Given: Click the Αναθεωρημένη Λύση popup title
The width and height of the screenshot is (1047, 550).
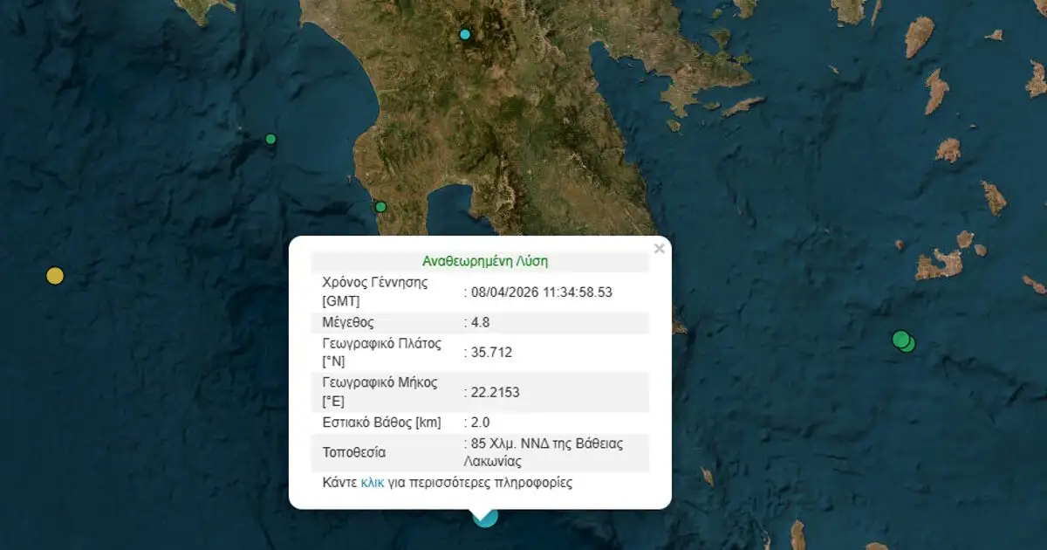Looking at the screenshot, I should (485, 259).
